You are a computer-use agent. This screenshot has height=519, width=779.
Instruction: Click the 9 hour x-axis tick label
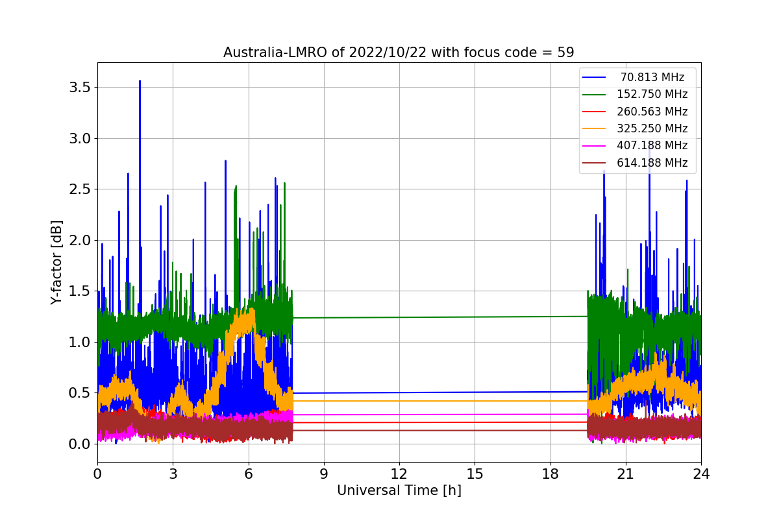point(324,474)
